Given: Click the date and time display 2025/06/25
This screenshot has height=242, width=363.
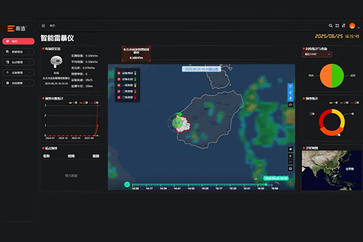Looking at the screenshot, I should 337,36.
